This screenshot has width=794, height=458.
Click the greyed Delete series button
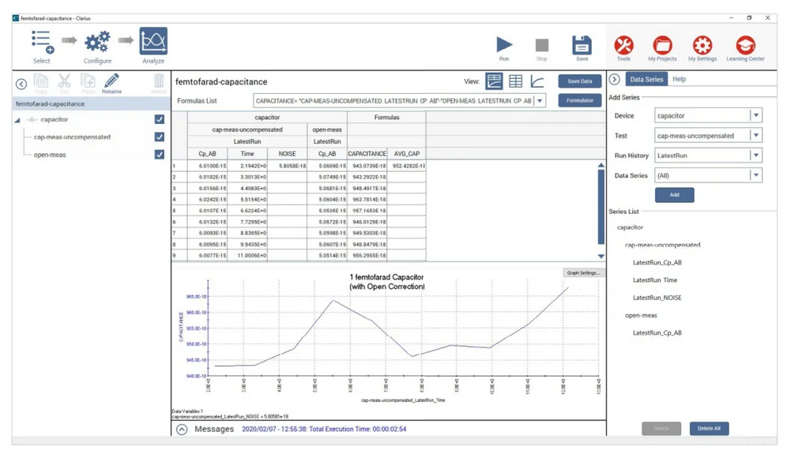point(661,429)
